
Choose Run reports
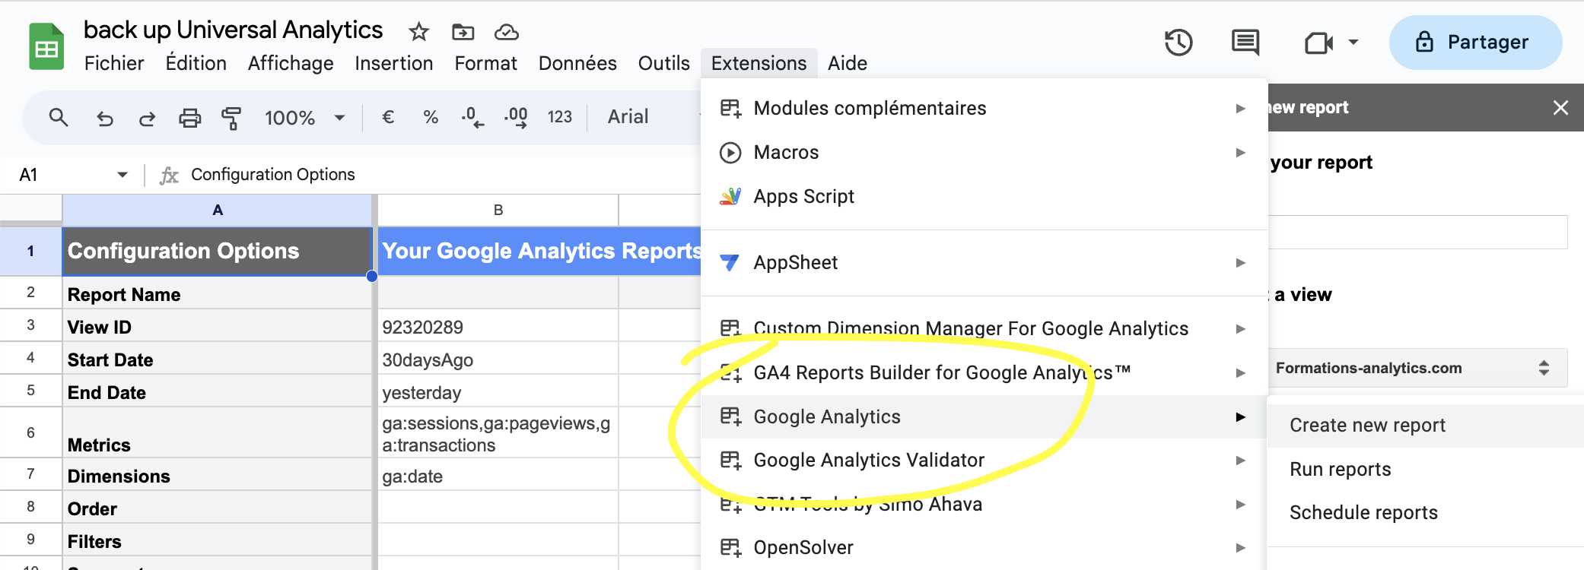1425,470
